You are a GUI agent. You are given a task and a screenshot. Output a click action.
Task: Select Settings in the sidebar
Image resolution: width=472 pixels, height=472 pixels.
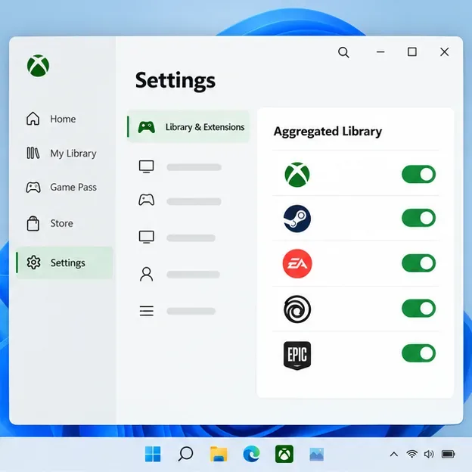(64, 262)
